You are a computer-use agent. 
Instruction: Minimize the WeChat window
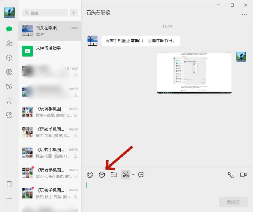click(218, 5)
